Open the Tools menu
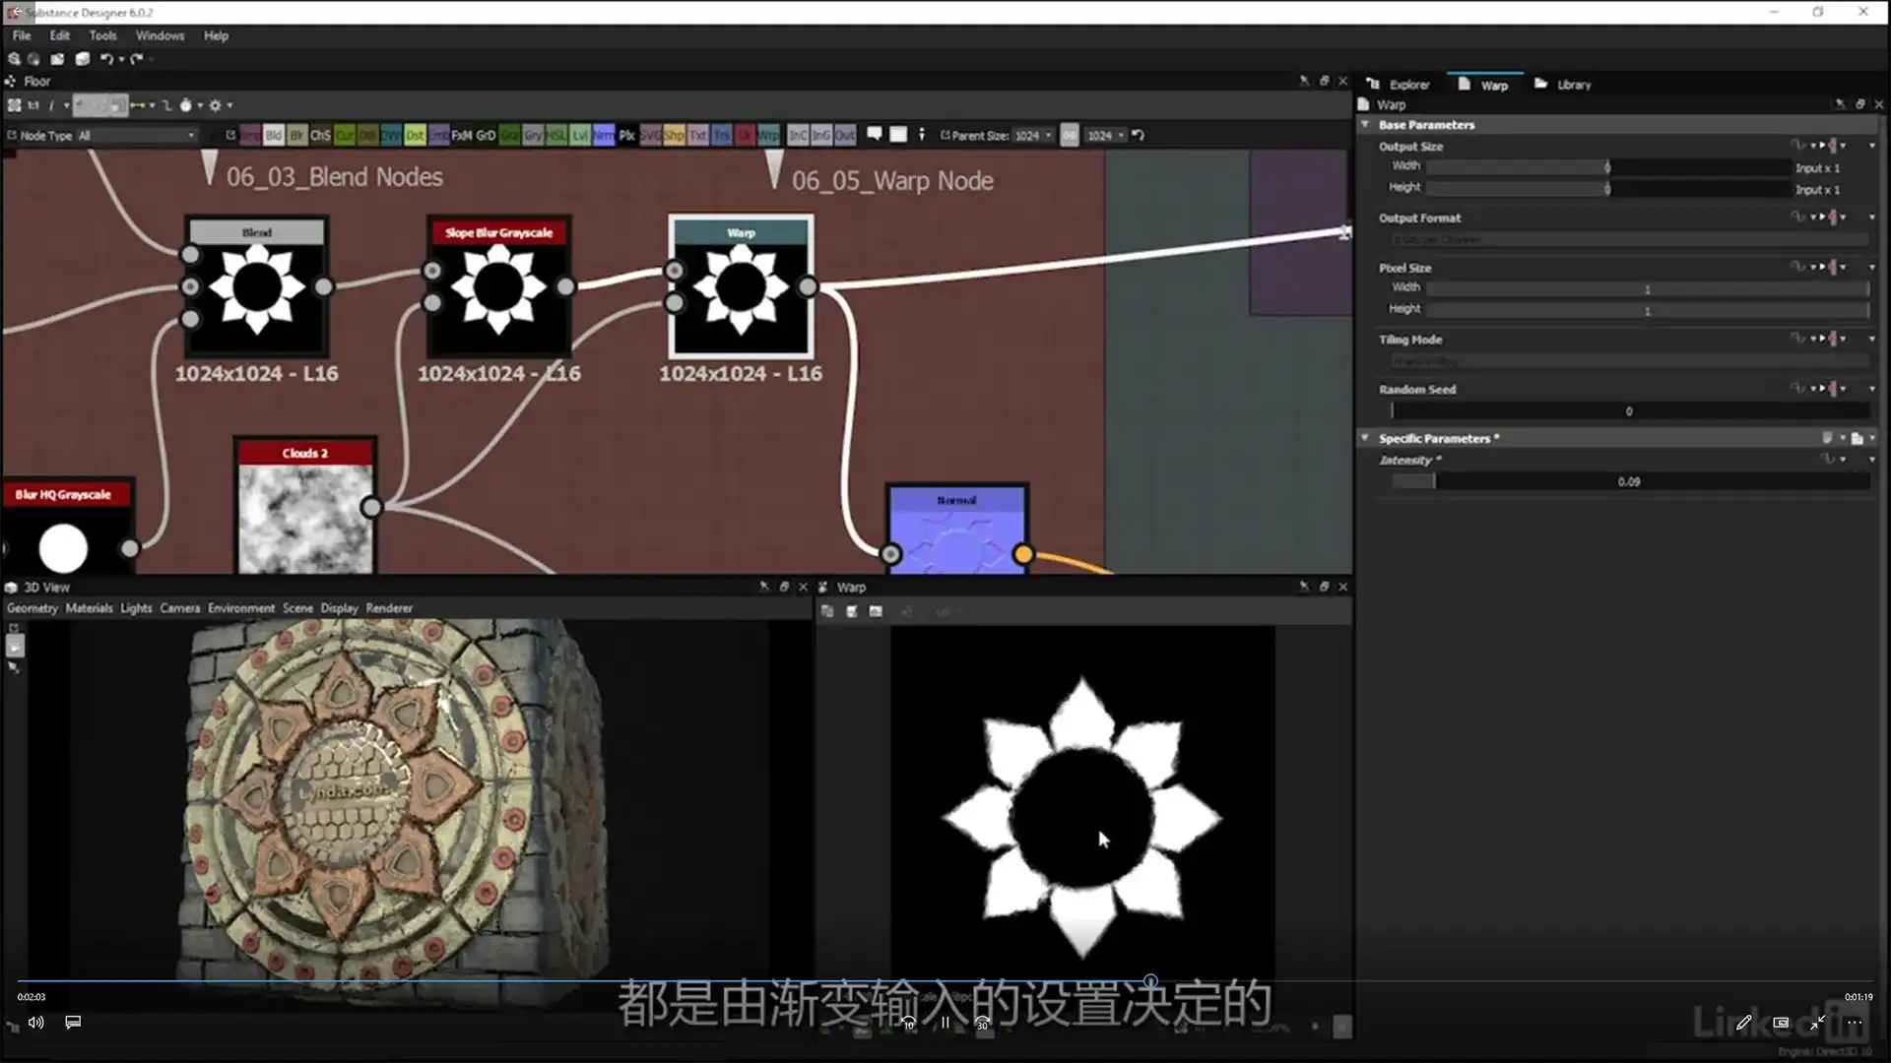 pos(102,34)
